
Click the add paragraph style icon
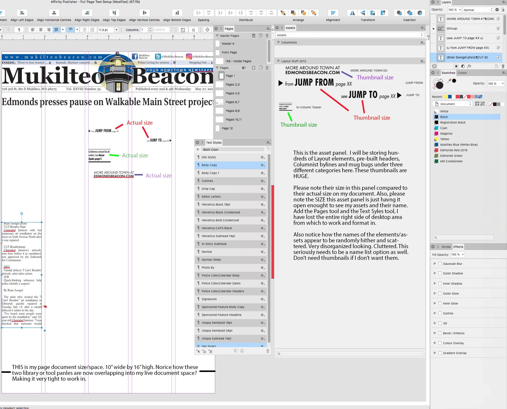(198, 351)
